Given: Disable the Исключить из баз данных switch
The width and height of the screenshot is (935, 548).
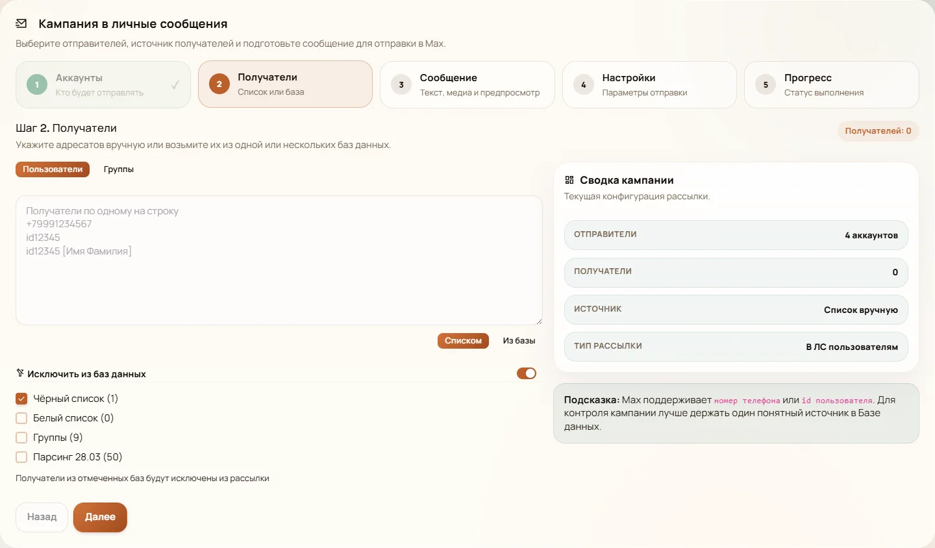Looking at the screenshot, I should point(527,373).
